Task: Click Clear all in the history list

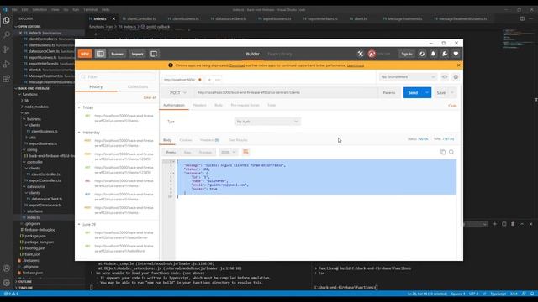Action: [x=150, y=97]
